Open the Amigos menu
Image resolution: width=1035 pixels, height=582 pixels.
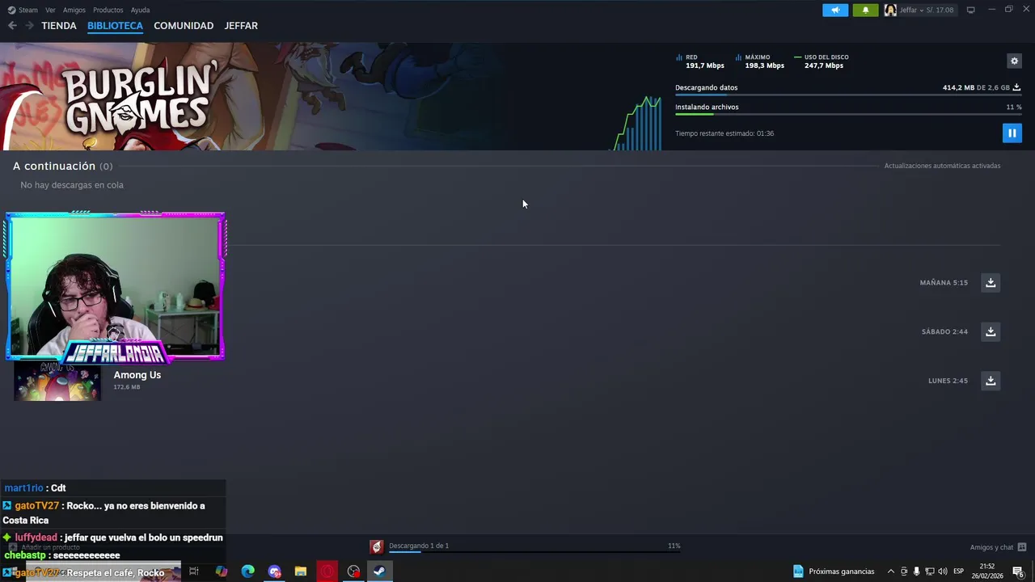point(74,10)
